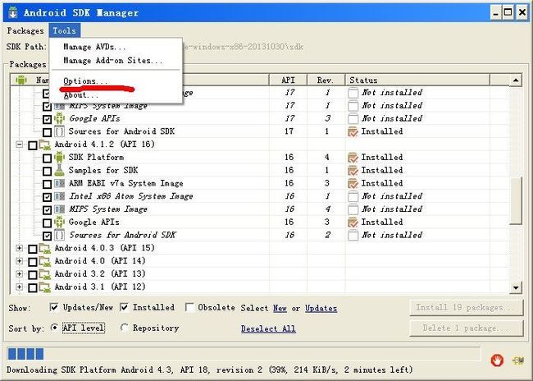Choose Manage Add-on Sites menu entry
Viewport: 533px width, 381px height.
click(113, 61)
